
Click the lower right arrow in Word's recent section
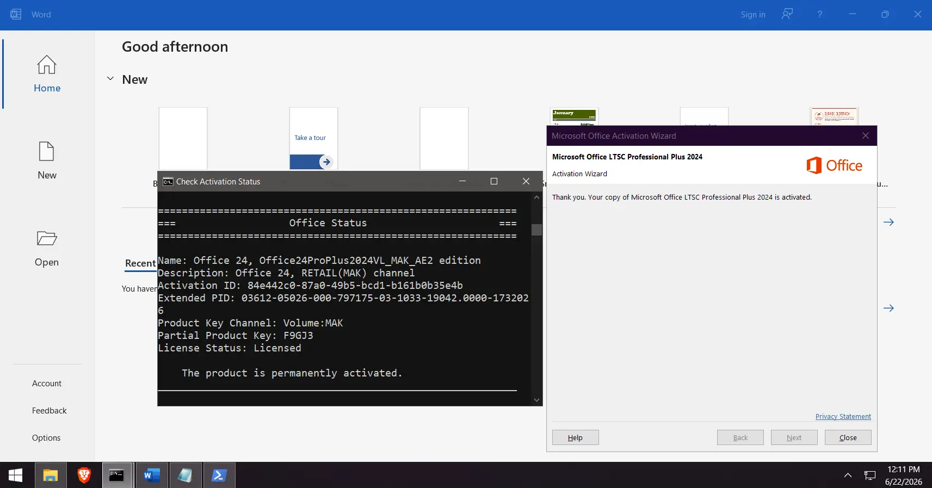coord(888,308)
